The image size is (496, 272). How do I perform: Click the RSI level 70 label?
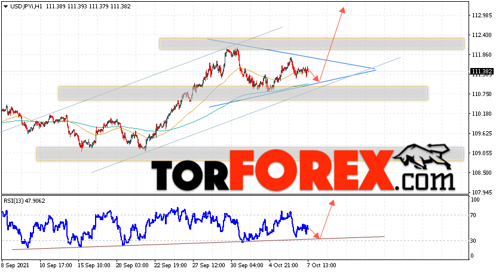473,215
